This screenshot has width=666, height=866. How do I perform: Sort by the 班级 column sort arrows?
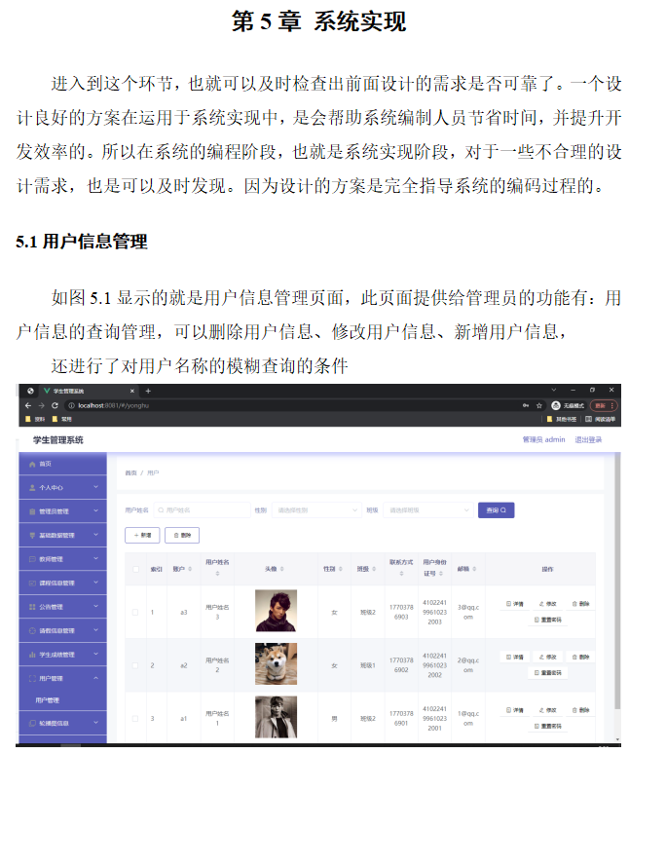(374, 569)
